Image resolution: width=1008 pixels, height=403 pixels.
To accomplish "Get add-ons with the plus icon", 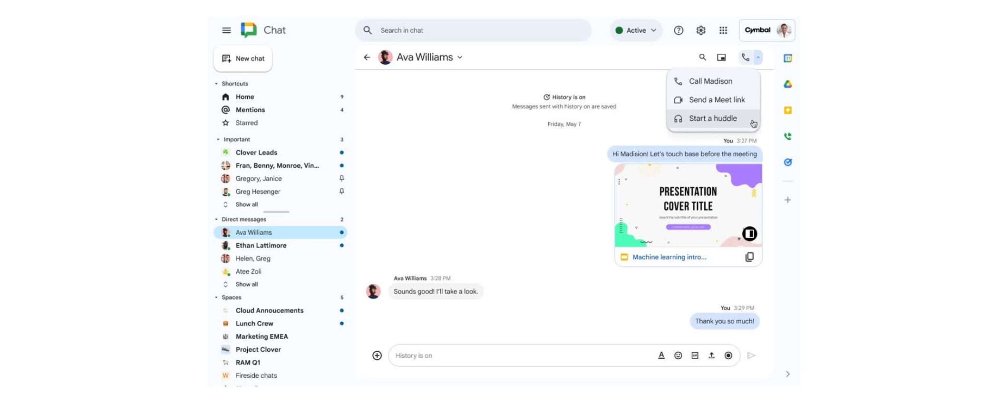I will [788, 200].
